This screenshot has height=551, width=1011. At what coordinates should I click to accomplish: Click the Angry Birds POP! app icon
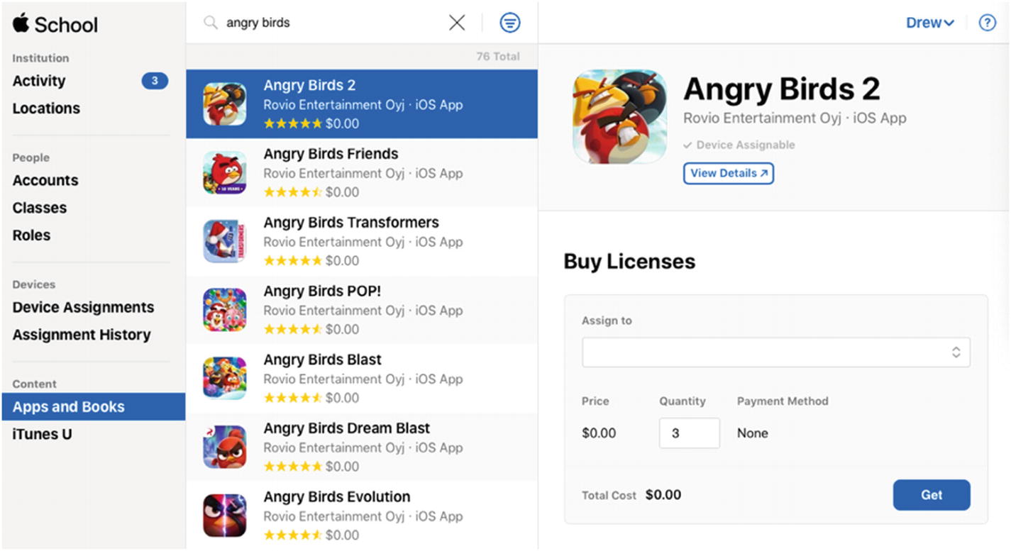coord(225,310)
